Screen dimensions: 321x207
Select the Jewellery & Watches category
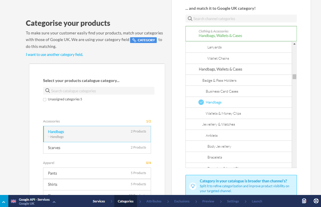pyautogui.click(x=218, y=124)
